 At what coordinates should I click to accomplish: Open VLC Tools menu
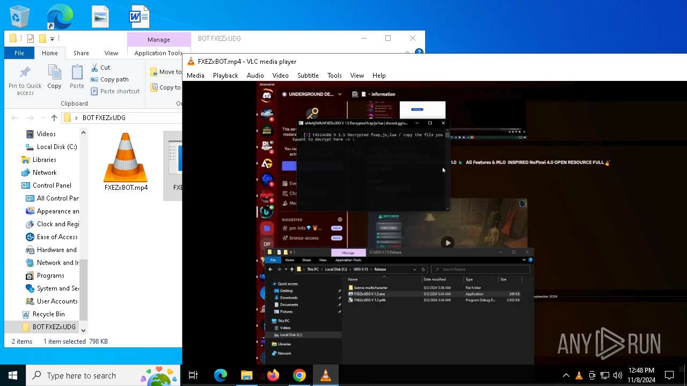tap(334, 76)
